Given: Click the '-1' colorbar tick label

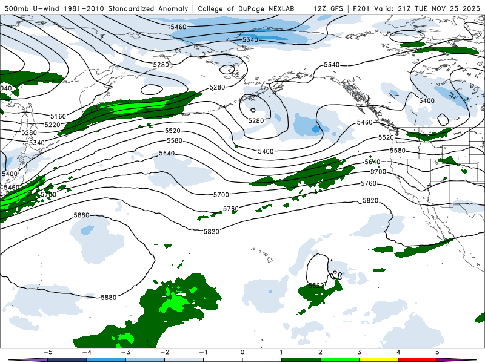Looking at the screenshot, I should tap(203, 352).
